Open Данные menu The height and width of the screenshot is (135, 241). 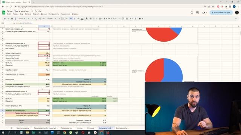[x=44, y=14]
